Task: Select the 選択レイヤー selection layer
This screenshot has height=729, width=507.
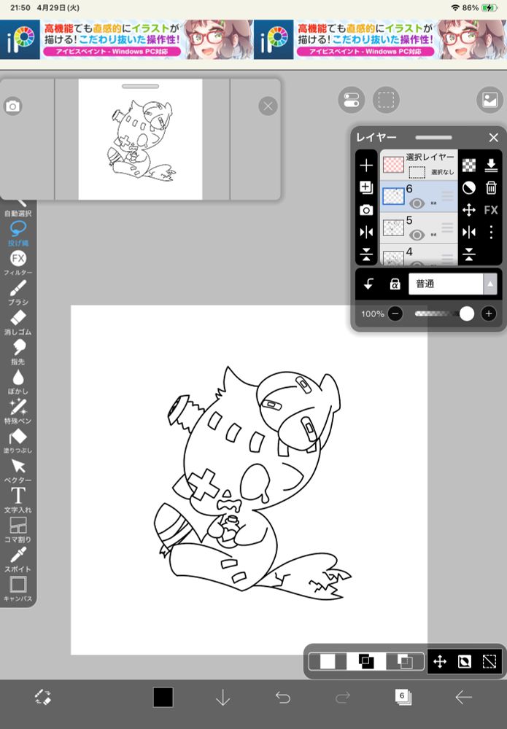Action: coord(419,165)
